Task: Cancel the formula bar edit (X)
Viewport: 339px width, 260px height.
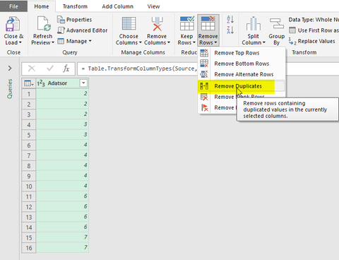Action: tap(32, 69)
